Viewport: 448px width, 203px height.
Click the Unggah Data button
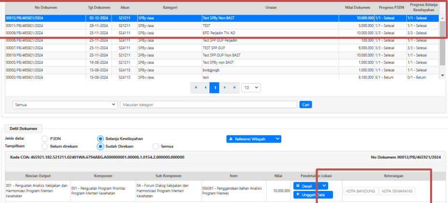coord(313,195)
